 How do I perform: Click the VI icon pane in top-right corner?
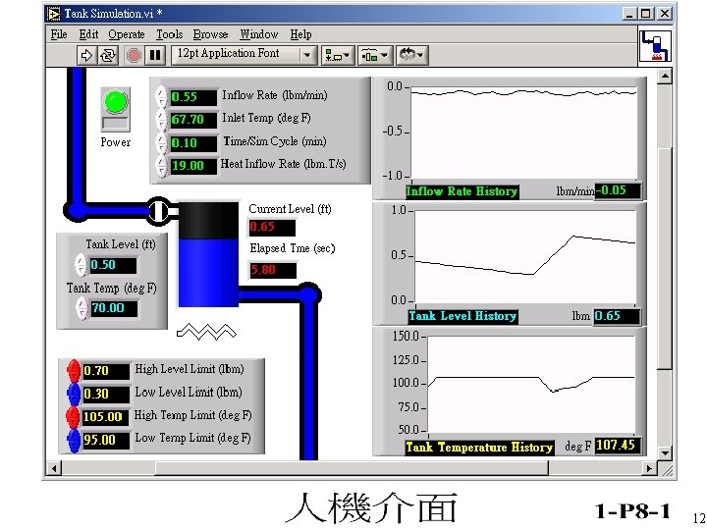(656, 45)
